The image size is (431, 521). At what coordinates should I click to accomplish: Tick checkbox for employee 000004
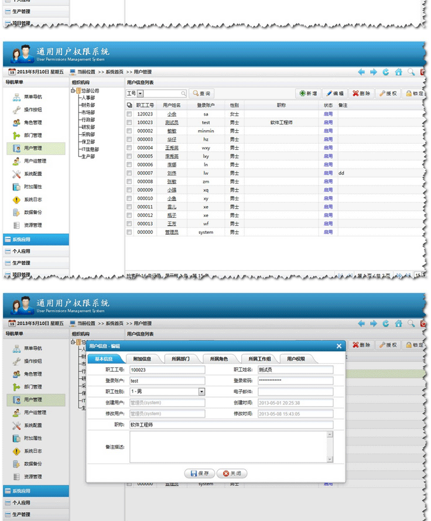[x=129, y=148]
